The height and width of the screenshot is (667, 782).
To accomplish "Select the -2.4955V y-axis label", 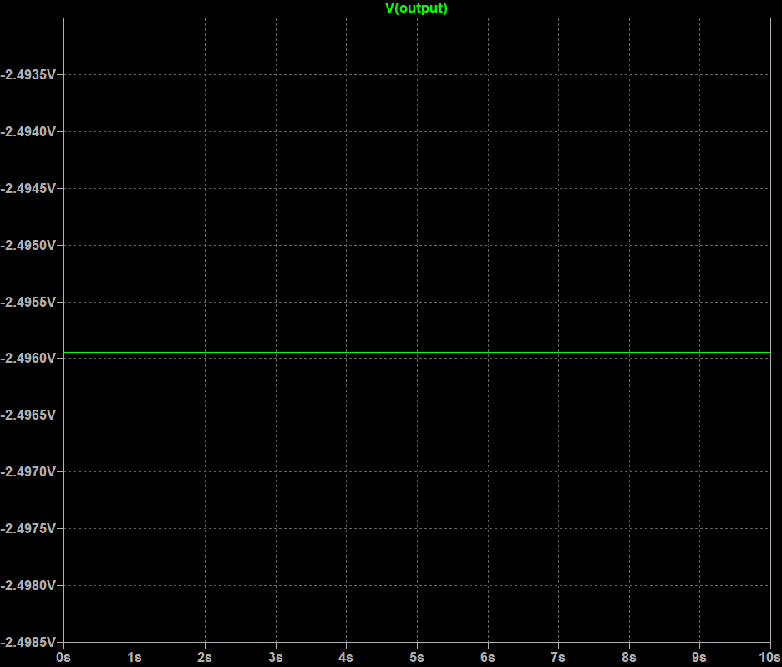I will 28,302.
